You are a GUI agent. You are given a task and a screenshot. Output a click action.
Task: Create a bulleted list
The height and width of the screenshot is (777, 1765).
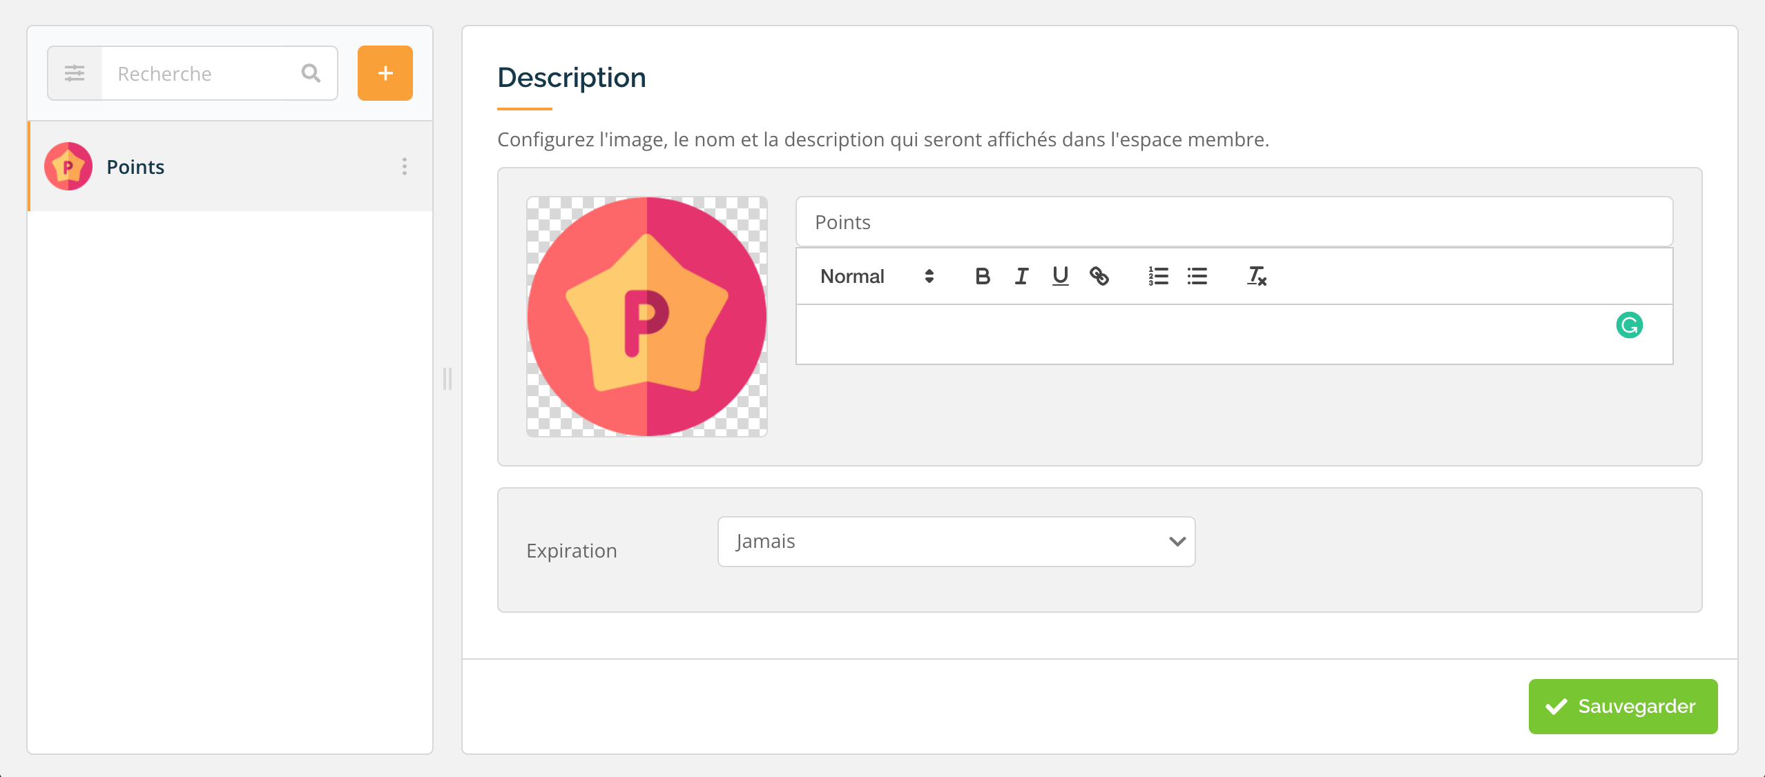[1197, 276]
